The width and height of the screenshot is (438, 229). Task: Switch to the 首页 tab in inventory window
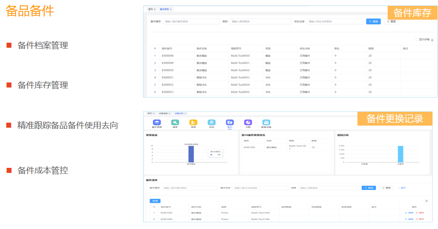pyautogui.click(x=149, y=9)
